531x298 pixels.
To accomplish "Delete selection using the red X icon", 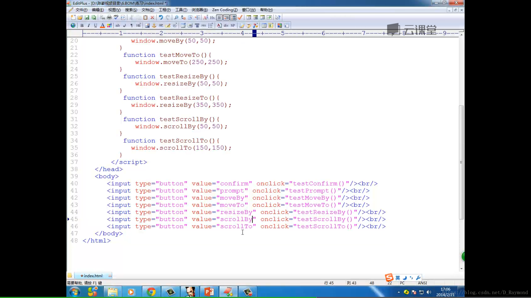I will [x=152, y=17].
